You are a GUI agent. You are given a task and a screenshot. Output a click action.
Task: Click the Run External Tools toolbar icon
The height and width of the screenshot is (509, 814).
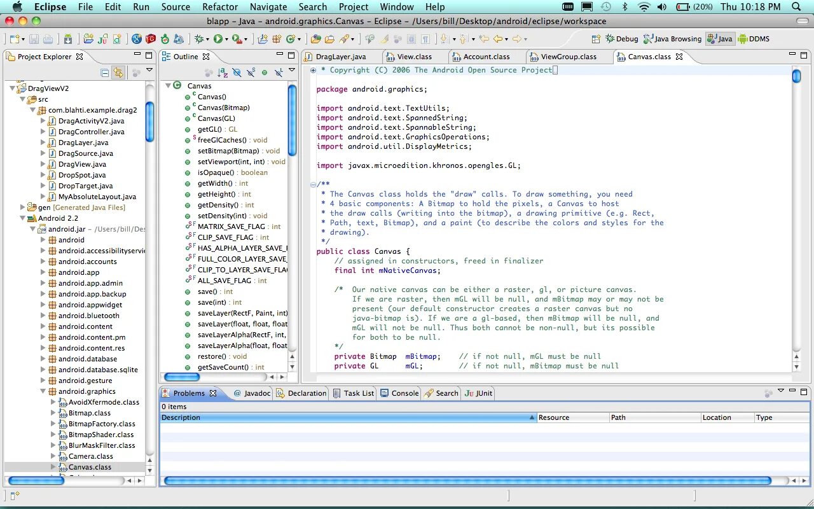coord(237,39)
